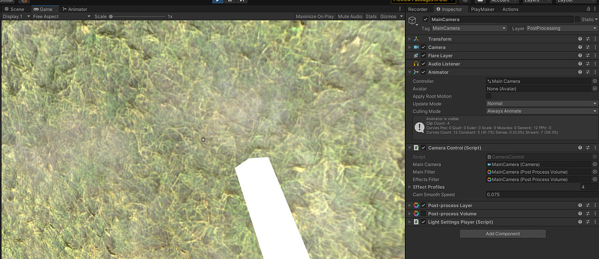
Task: Open help for the Audio Listener component
Action: 580,64
